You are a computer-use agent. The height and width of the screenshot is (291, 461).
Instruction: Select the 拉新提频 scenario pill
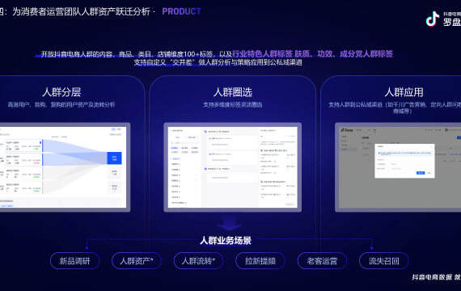point(260,261)
